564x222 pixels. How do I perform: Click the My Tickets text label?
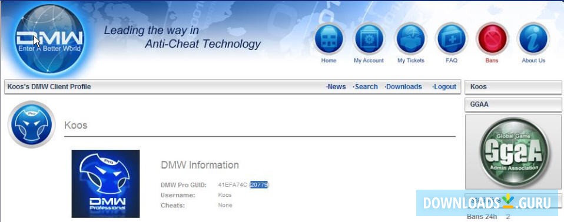(411, 60)
